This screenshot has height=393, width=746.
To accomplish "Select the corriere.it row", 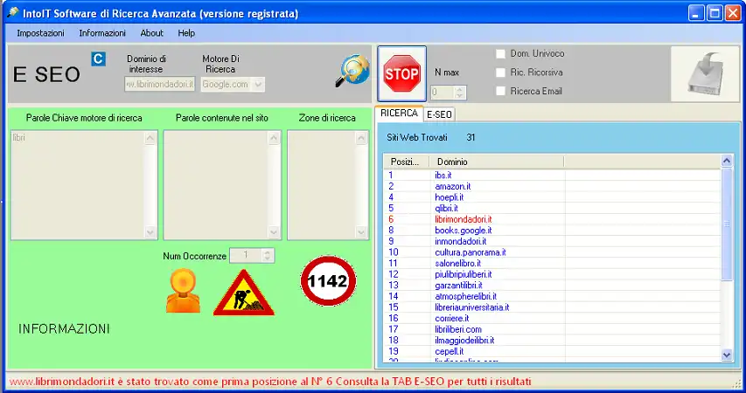I will pos(552,319).
